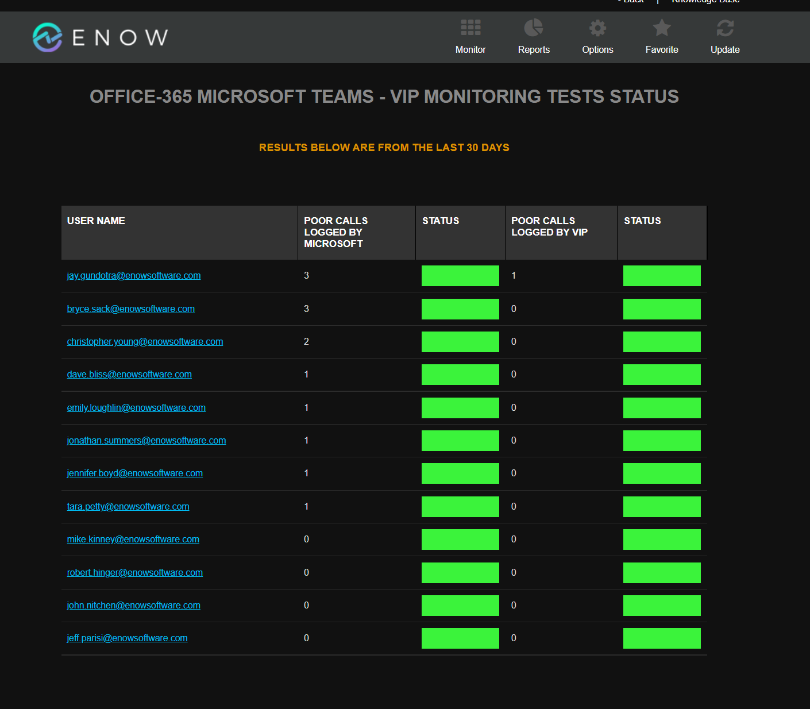Select the Monitor menu item
810x709 pixels.
pos(470,49)
